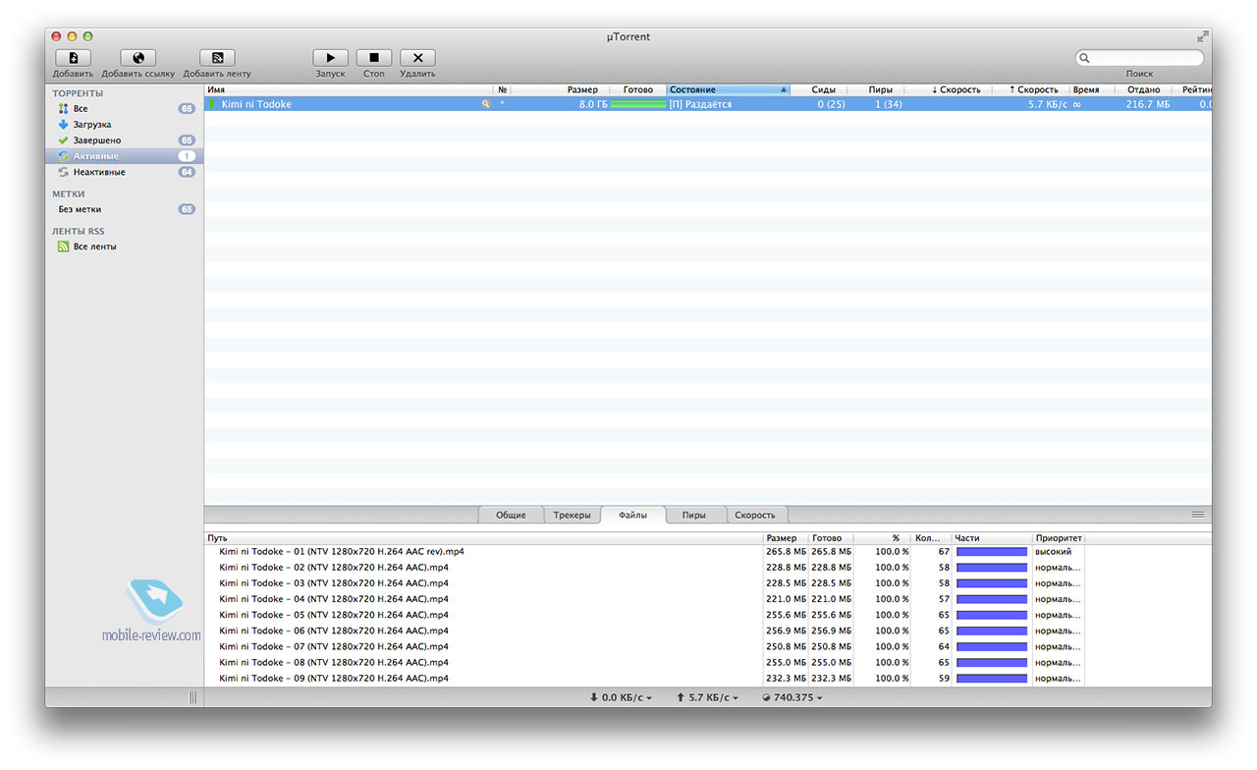1257x770 pixels.
Task: Switch to the Трекеры tab
Action: [x=572, y=515]
